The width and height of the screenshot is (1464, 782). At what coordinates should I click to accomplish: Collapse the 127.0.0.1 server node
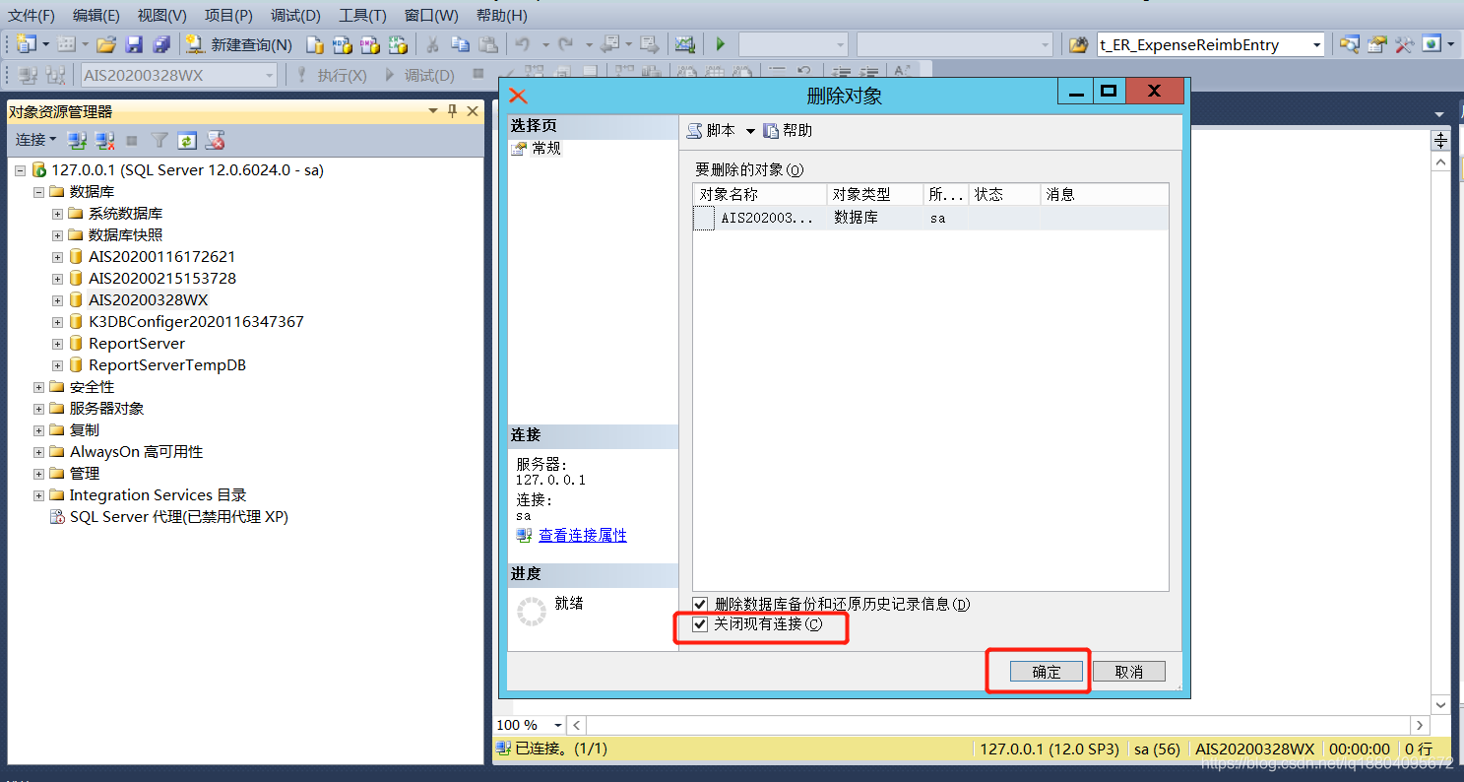20,170
